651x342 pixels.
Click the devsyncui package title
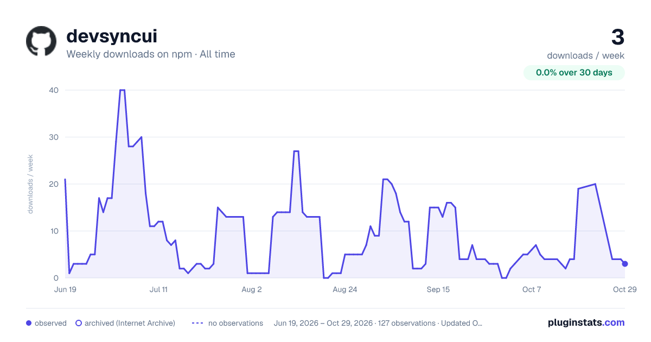(112, 36)
